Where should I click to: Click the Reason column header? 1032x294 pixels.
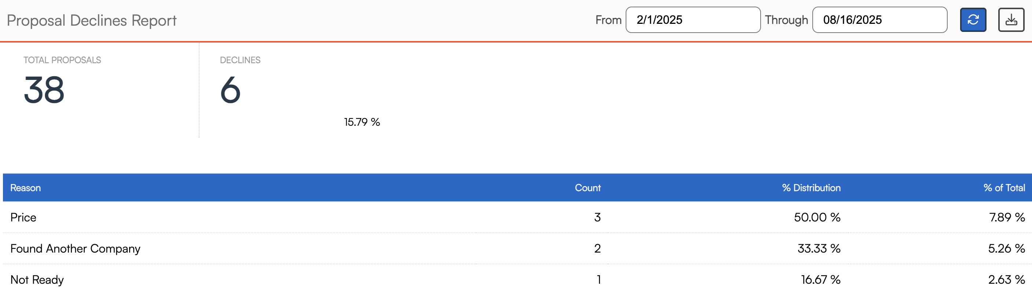(x=26, y=188)
